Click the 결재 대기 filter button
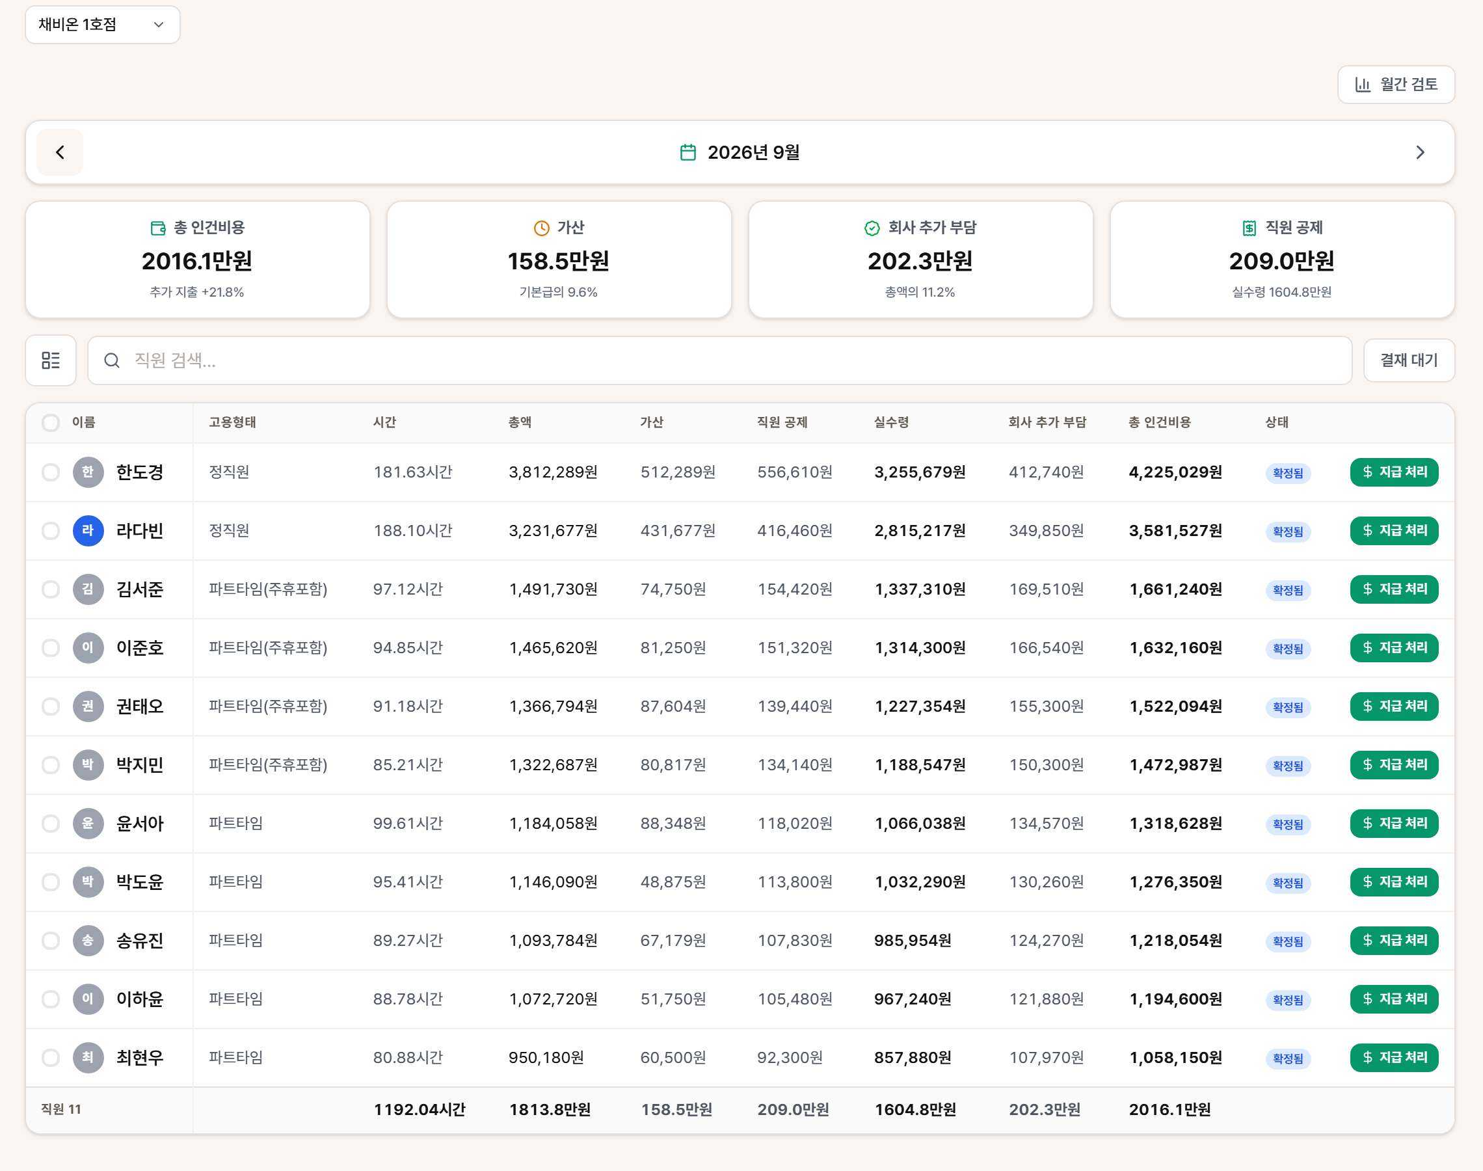 click(x=1409, y=360)
